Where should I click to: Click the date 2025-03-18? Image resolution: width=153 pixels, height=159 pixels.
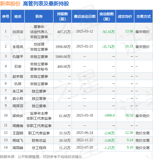[85, 115]
